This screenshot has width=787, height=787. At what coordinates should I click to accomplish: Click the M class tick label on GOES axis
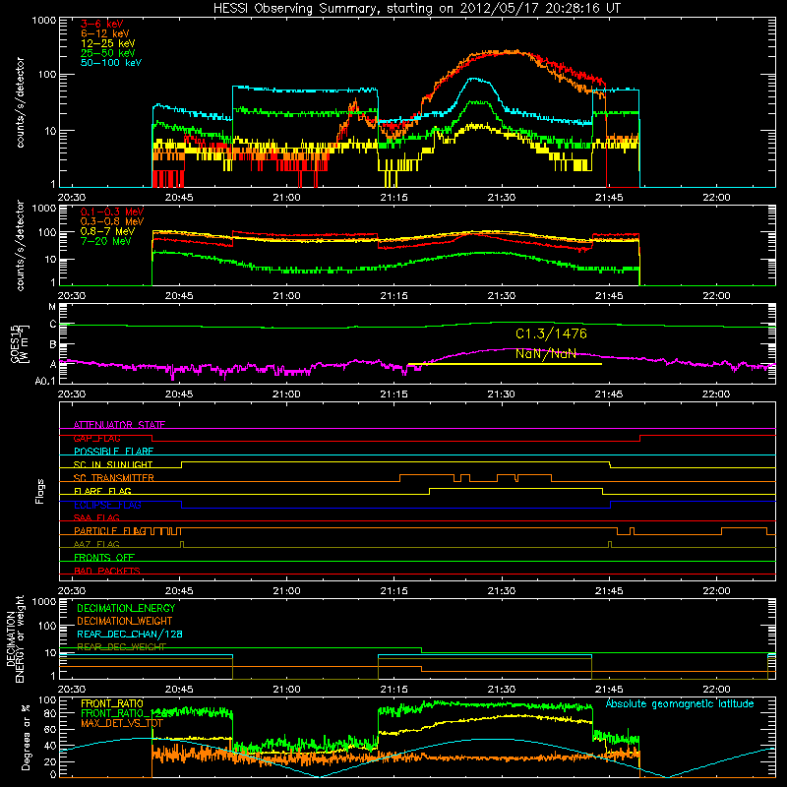coord(52,307)
